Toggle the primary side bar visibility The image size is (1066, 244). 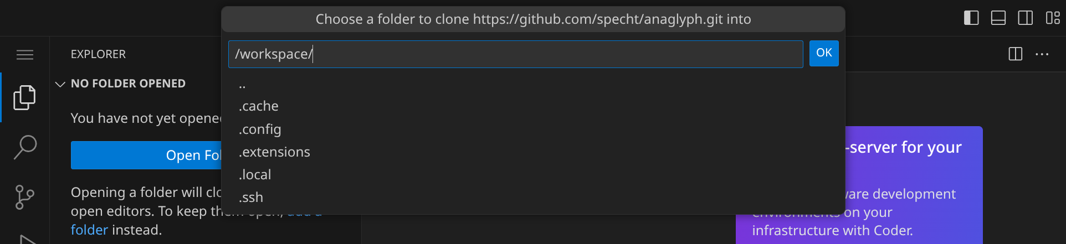point(971,18)
